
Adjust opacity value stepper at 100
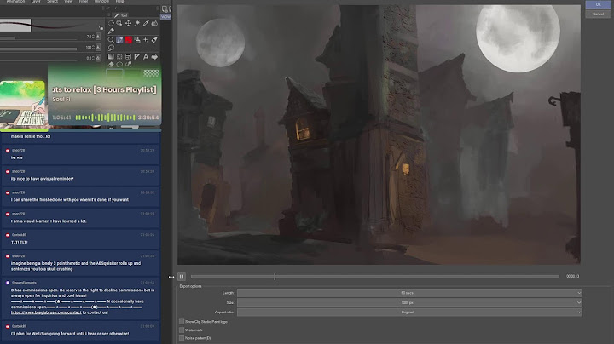tap(93, 48)
